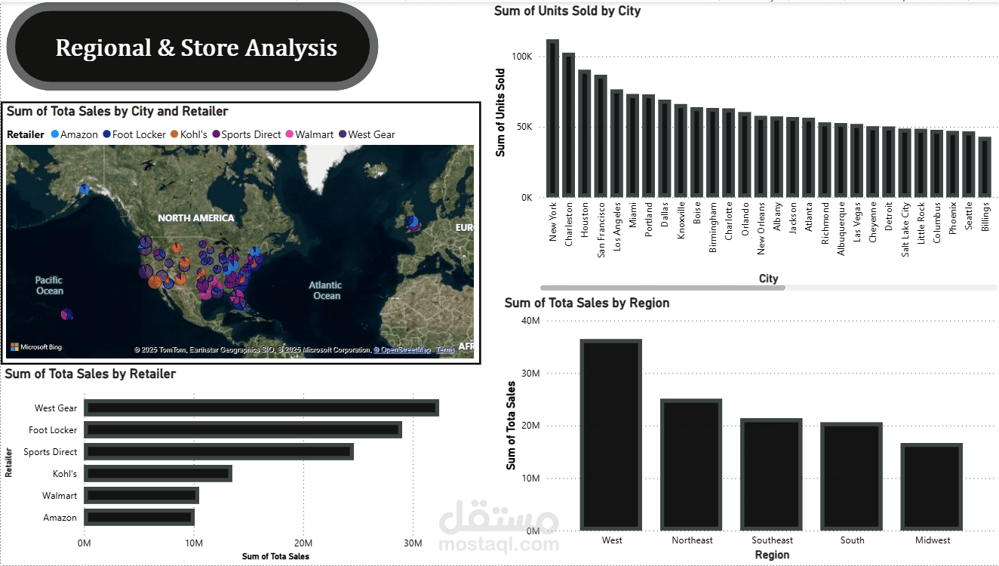This screenshot has width=999, height=566.
Task: Select the West Gear sales bar
Action: 262,408
